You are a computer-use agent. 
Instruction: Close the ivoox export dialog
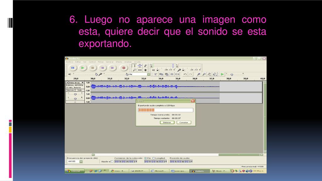click(193, 101)
